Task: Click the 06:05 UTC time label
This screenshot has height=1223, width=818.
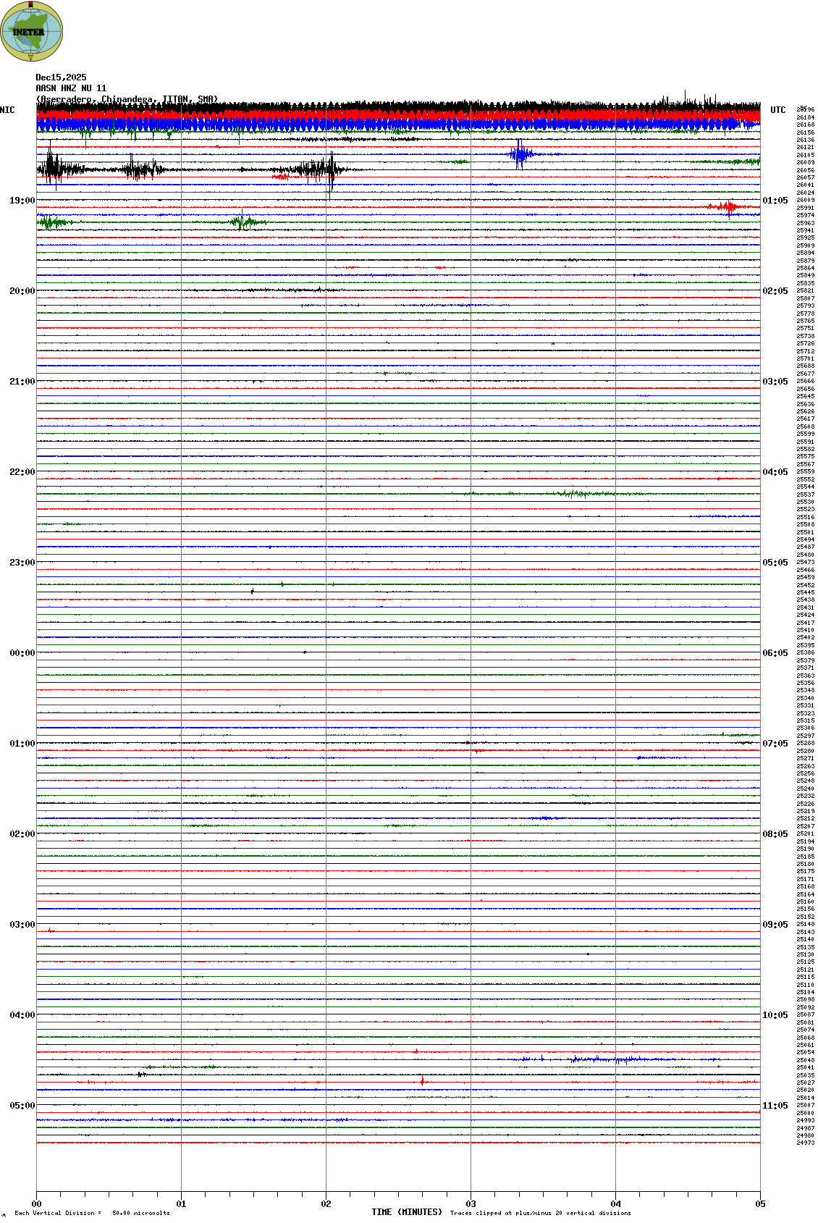Action: (x=775, y=653)
